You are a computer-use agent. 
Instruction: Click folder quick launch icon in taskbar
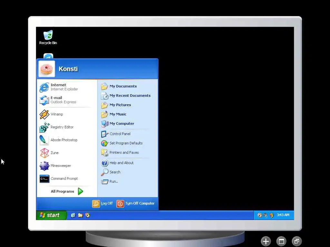point(80,215)
